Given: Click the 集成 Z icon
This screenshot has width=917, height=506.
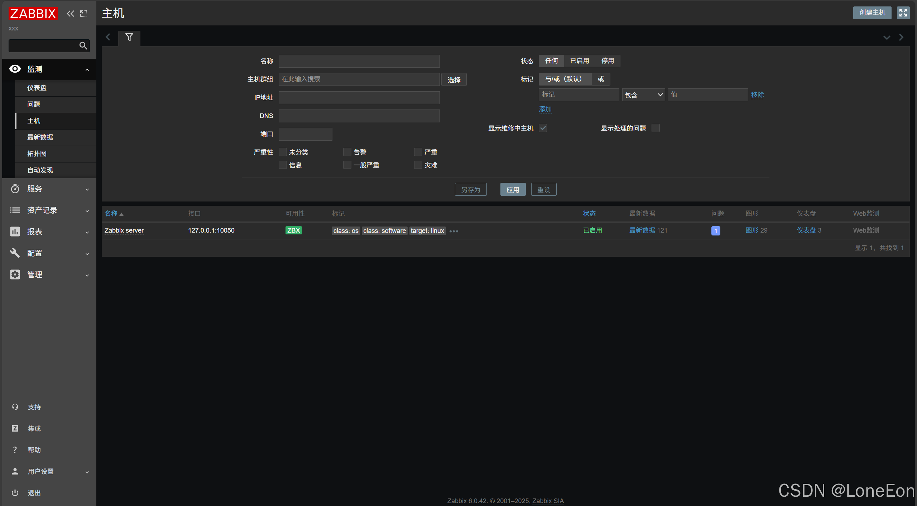Looking at the screenshot, I should pos(15,428).
